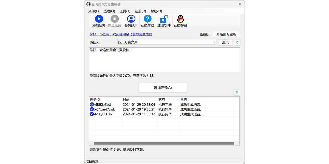Click 成功生成语音。 log in the XCNxn47zwb row
The height and width of the screenshot is (164, 329).
point(191,109)
